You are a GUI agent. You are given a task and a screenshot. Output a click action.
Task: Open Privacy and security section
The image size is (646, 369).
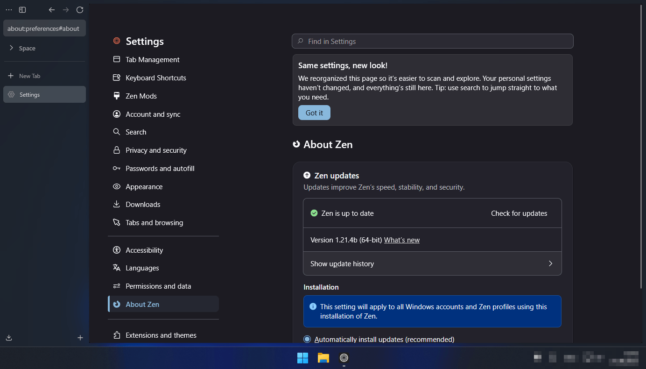[163, 150]
